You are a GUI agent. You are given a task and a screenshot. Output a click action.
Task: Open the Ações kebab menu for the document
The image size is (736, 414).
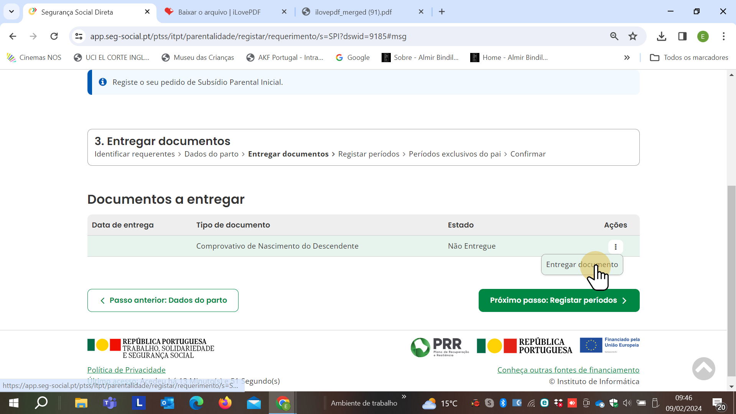tap(616, 247)
